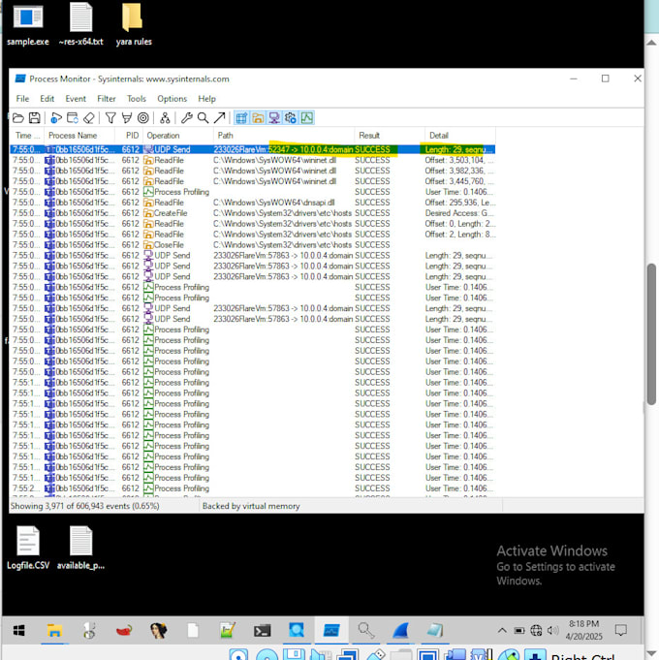Click the Path column header
The width and height of the screenshot is (659, 660).
click(284, 136)
